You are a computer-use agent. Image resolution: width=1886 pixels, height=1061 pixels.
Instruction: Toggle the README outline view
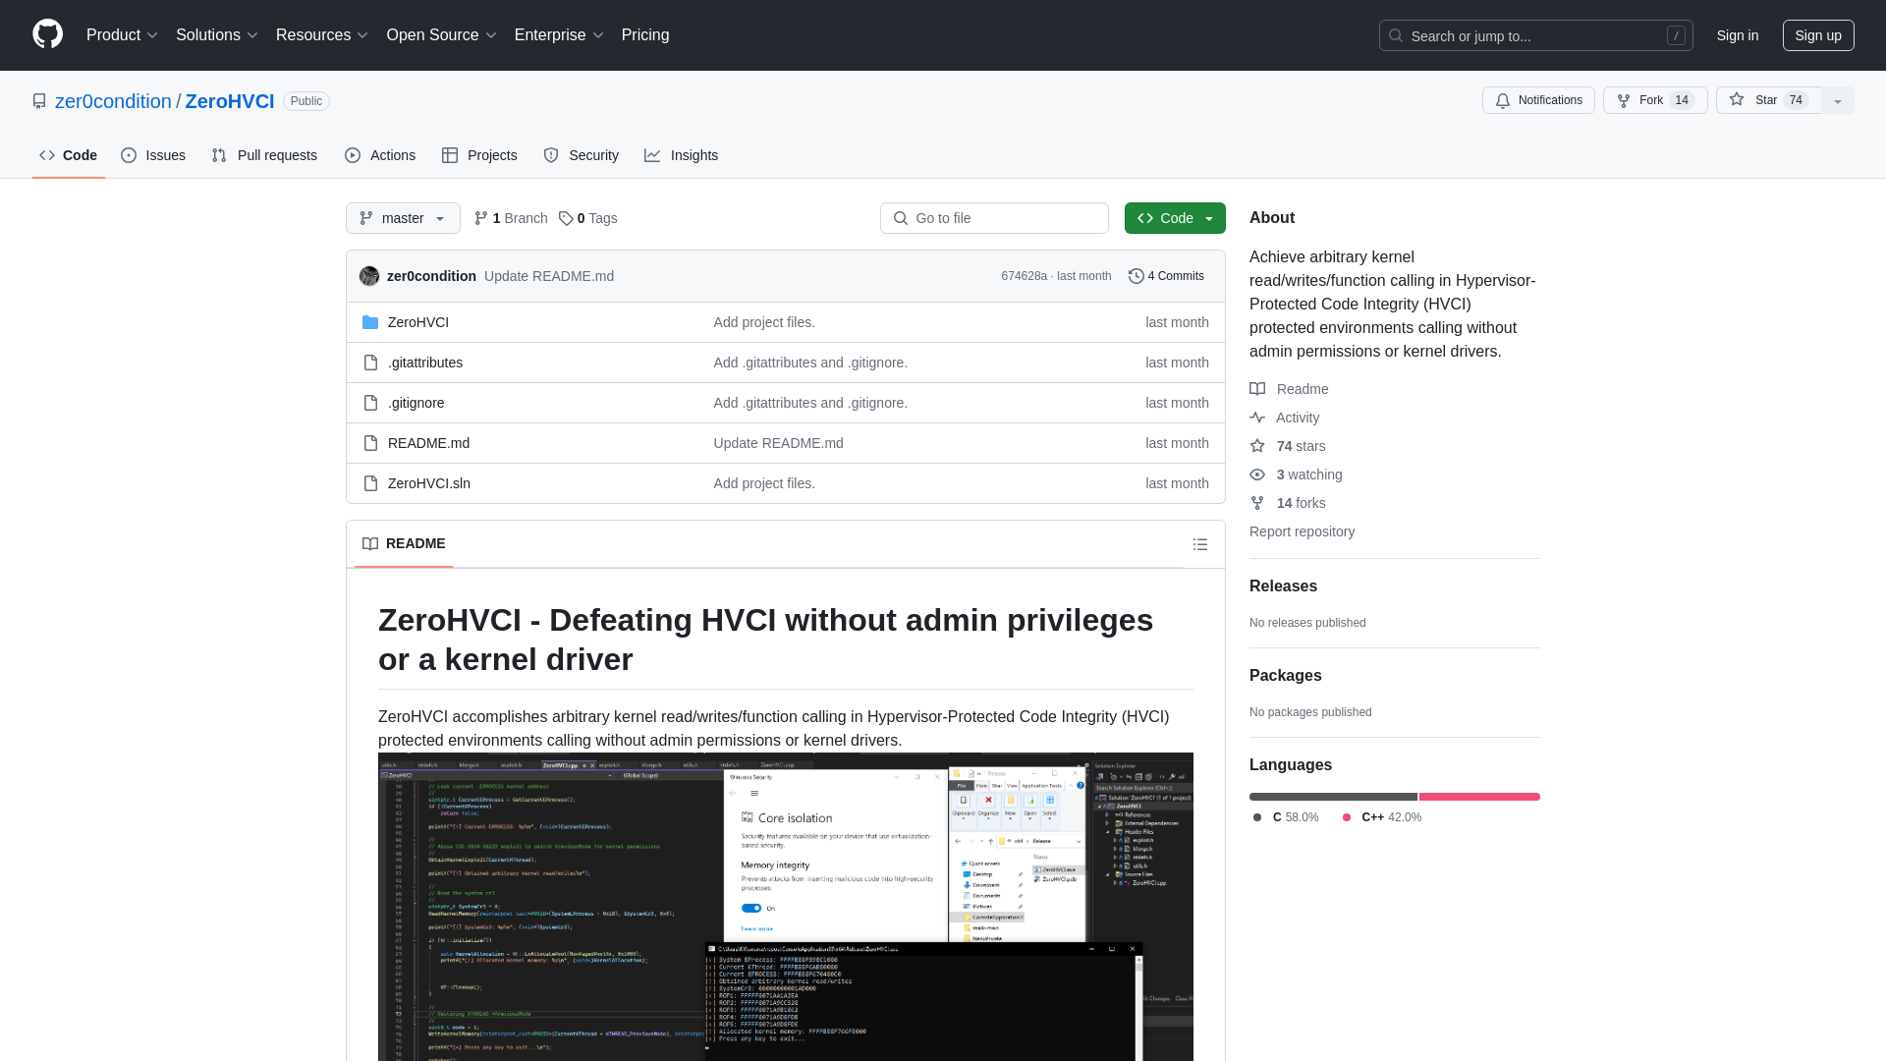[x=1200, y=543]
